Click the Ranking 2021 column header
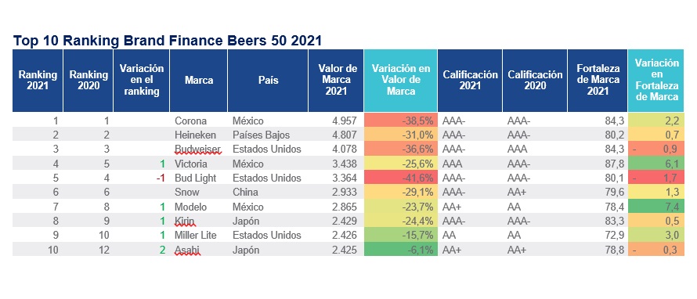The image size is (697, 299). (x=38, y=81)
